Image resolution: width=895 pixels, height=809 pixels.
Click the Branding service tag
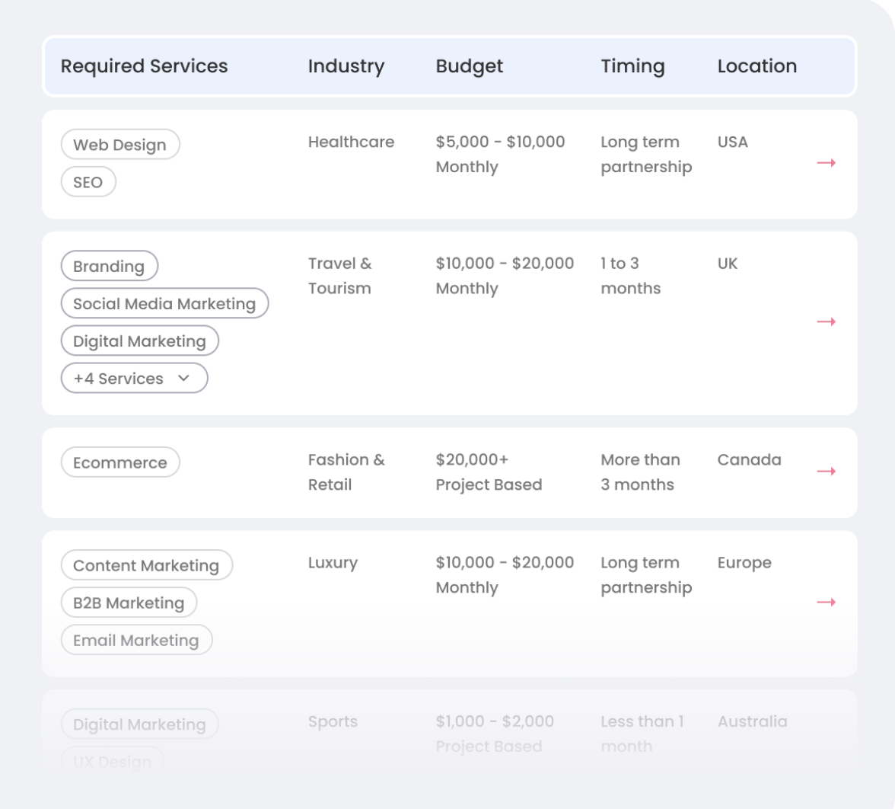tap(109, 267)
